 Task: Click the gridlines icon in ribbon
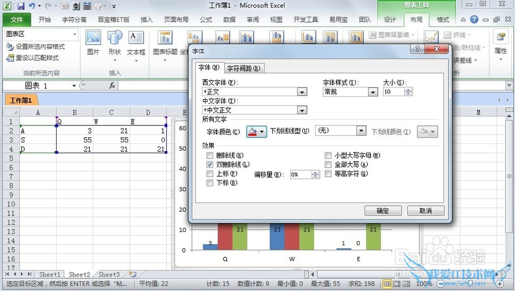330,37
